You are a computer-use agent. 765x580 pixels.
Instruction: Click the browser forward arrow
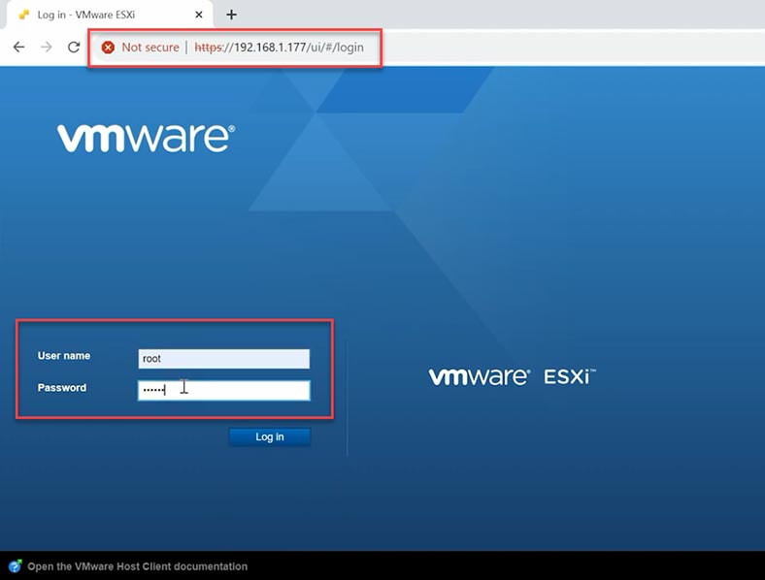click(47, 48)
